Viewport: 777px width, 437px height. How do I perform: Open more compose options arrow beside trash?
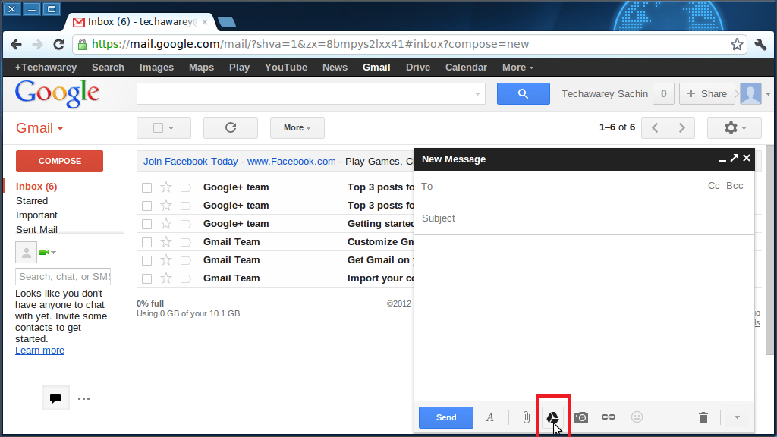pos(738,418)
